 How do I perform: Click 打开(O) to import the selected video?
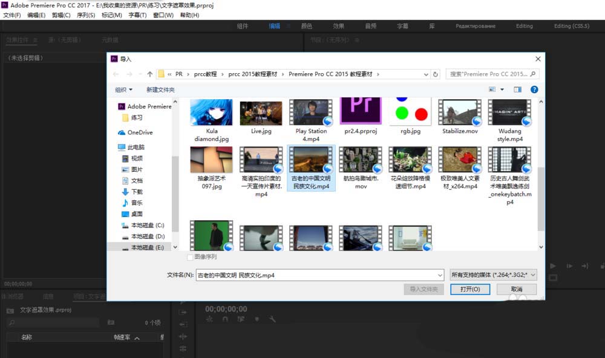coord(470,288)
